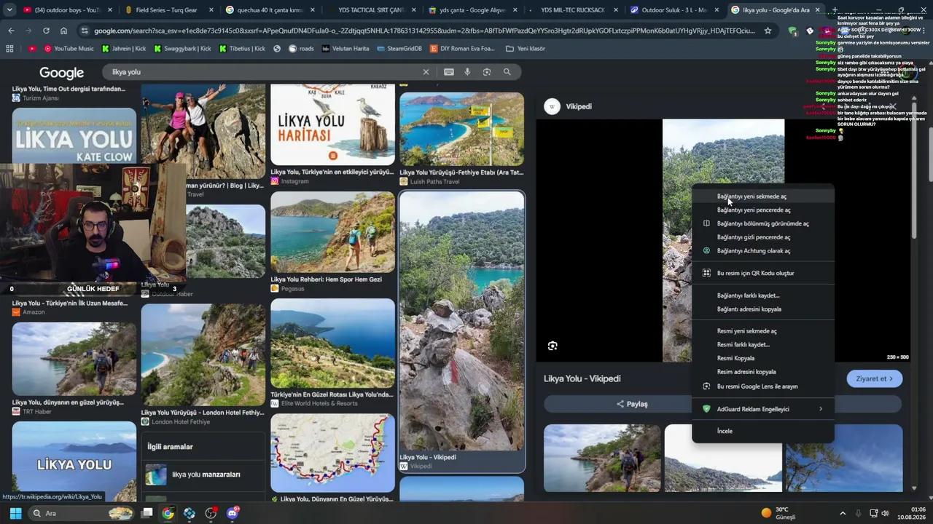Choose 'Bağlantıyı yeni pencerede aç' menu item
Viewport: 933px width, 524px height.
coord(763,210)
